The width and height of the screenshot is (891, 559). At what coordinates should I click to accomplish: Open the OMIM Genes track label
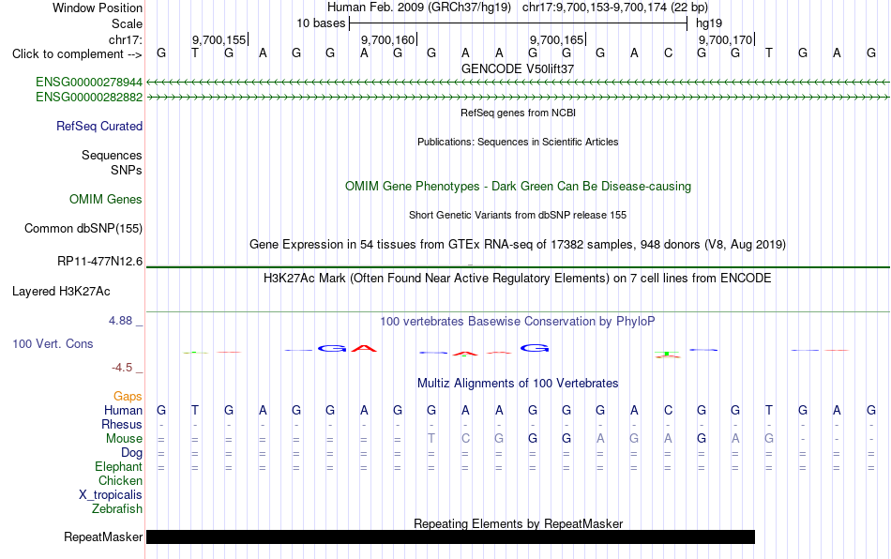tap(106, 200)
